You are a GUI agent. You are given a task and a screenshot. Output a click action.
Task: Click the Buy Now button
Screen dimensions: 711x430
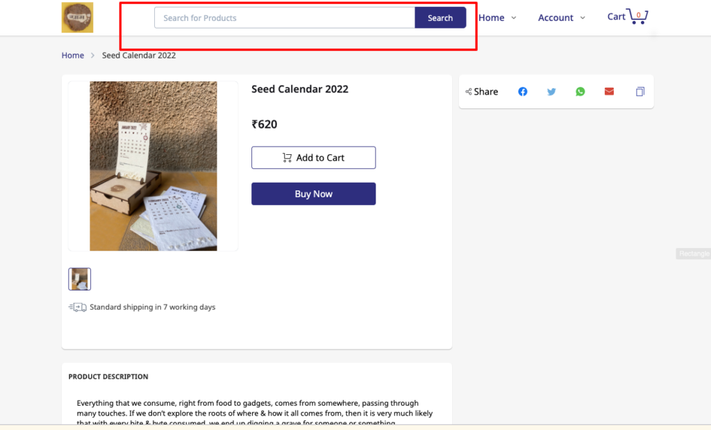pyautogui.click(x=313, y=194)
